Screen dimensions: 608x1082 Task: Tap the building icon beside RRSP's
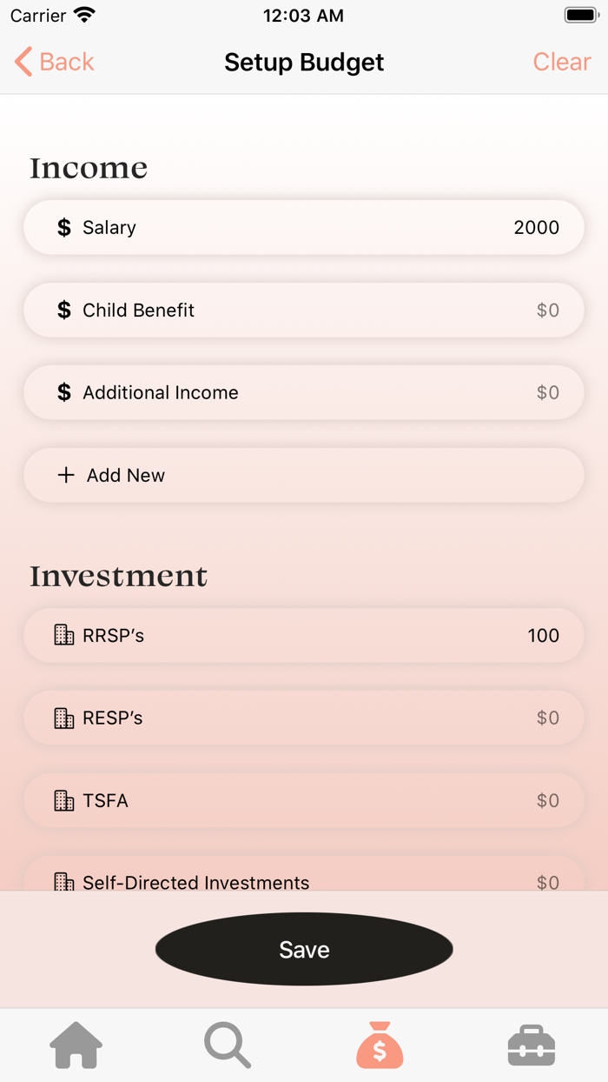click(64, 636)
